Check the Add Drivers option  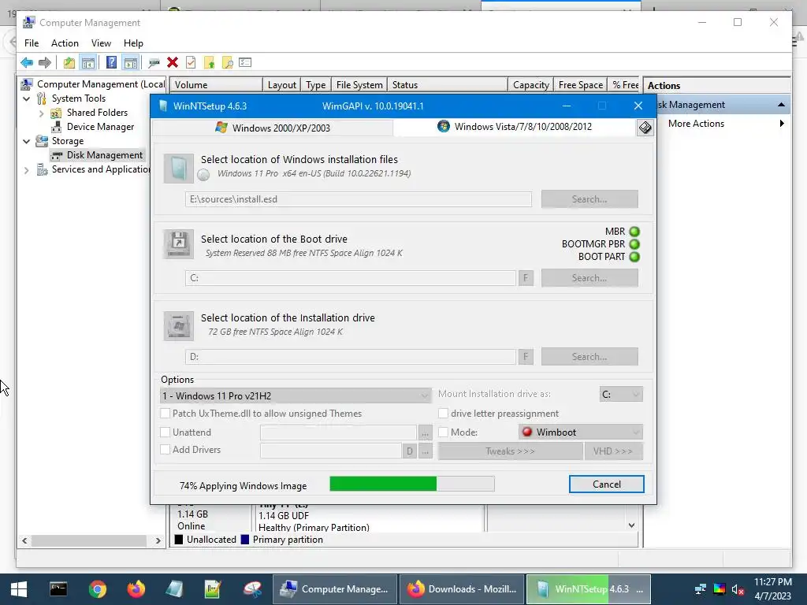point(165,449)
